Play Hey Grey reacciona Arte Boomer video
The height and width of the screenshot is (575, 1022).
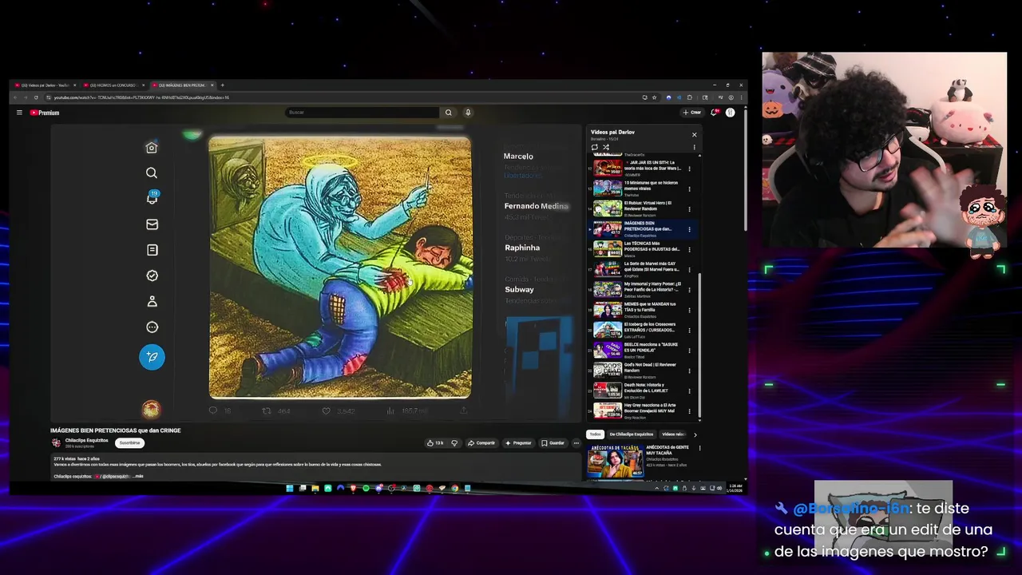(x=644, y=410)
